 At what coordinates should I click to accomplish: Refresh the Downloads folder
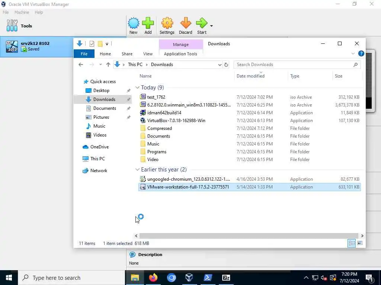(226, 65)
